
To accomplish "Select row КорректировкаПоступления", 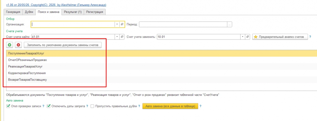I will coord(162,73).
